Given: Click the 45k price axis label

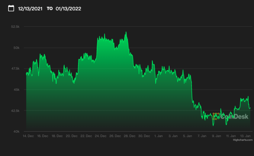Looking at the screenshot, I should (16, 90).
